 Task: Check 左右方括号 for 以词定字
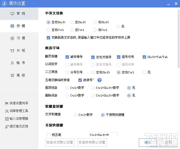coord(93,65)
